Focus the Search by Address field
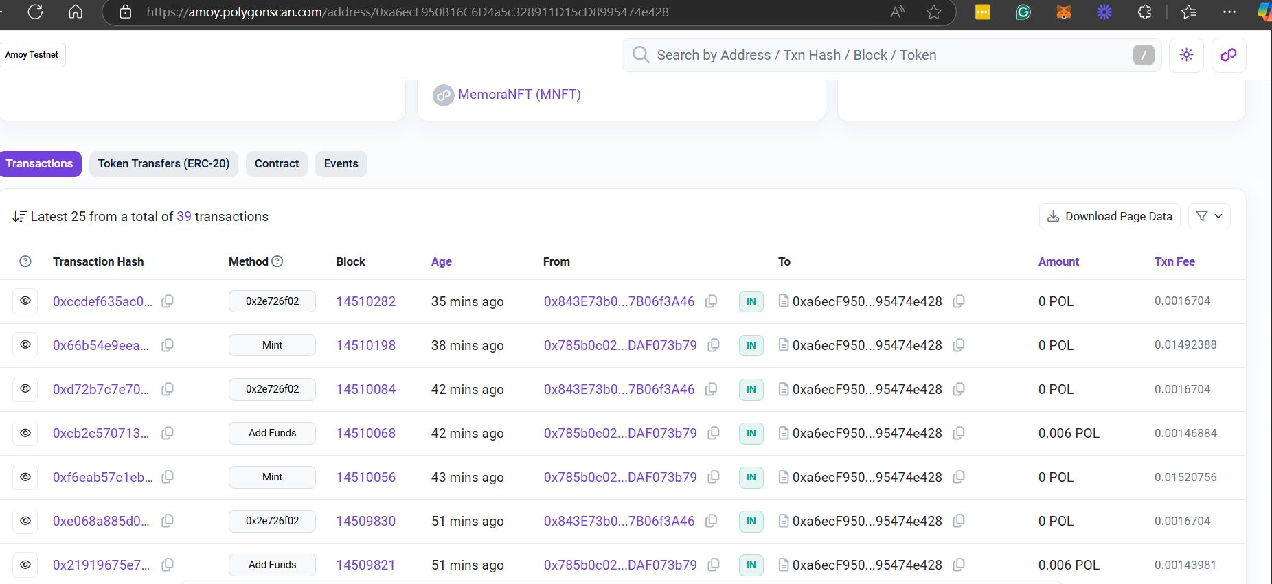 click(891, 55)
